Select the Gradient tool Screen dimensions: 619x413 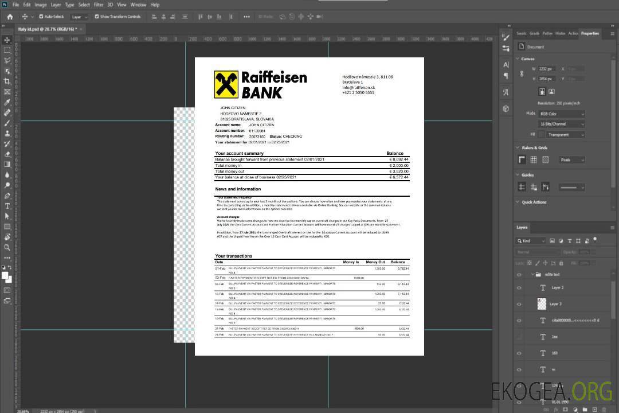click(7, 165)
